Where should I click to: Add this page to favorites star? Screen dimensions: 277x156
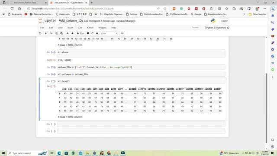click(x=165, y=9)
